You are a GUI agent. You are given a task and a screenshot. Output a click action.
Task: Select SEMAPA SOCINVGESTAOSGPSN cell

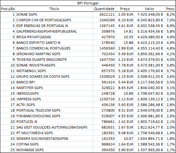click(x=54, y=139)
